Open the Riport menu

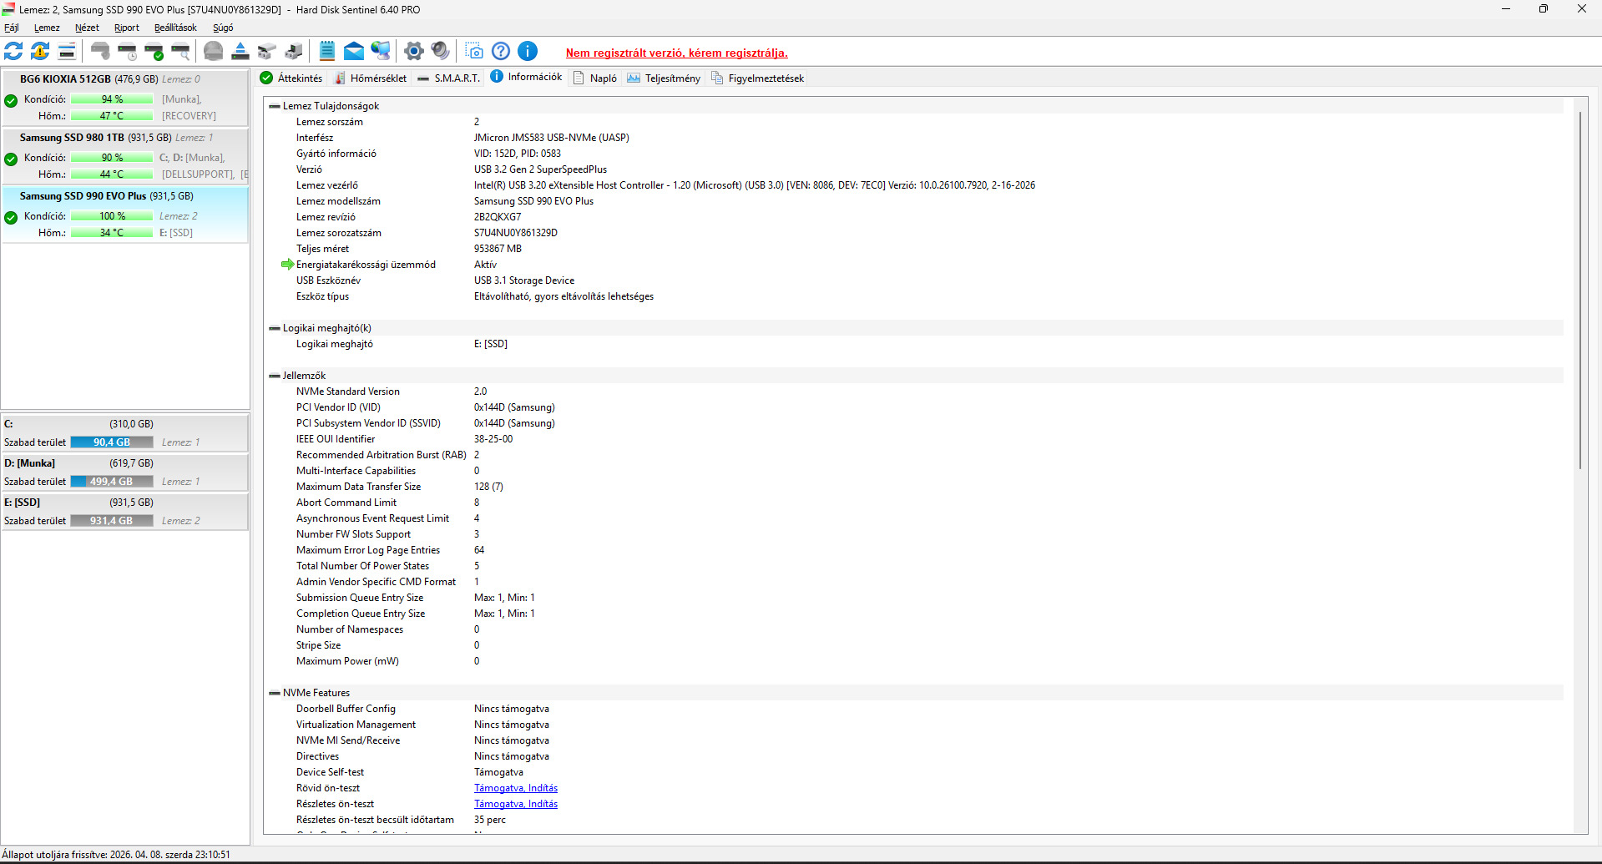(x=127, y=28)
